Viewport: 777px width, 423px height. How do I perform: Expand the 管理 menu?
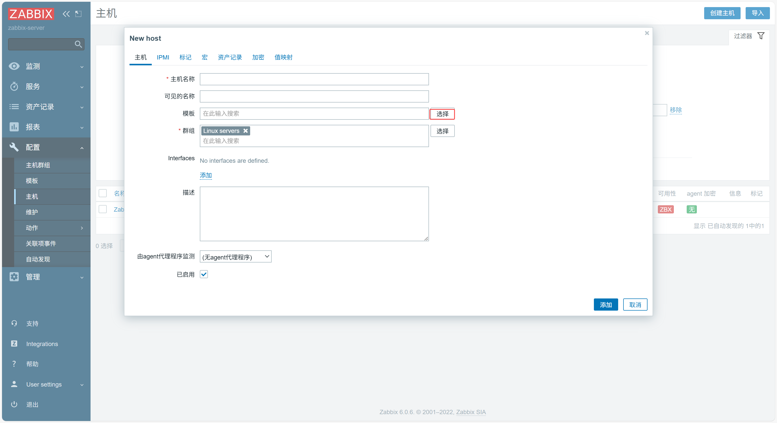tap(82, 277)
